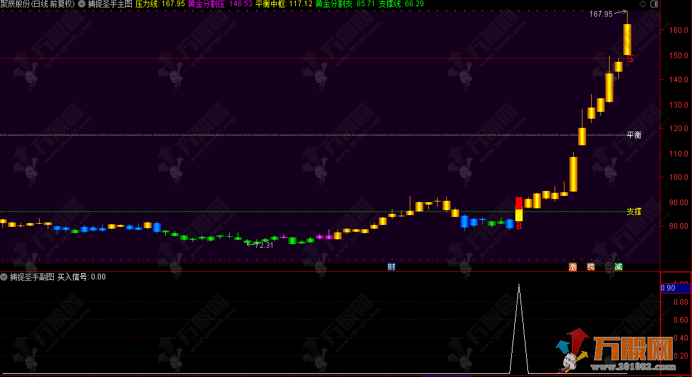The width and height of the screenshot is (692, 377).
Task: Click the 140.0 price axis label
Action: pyautogui.click(x=678, y=79)
